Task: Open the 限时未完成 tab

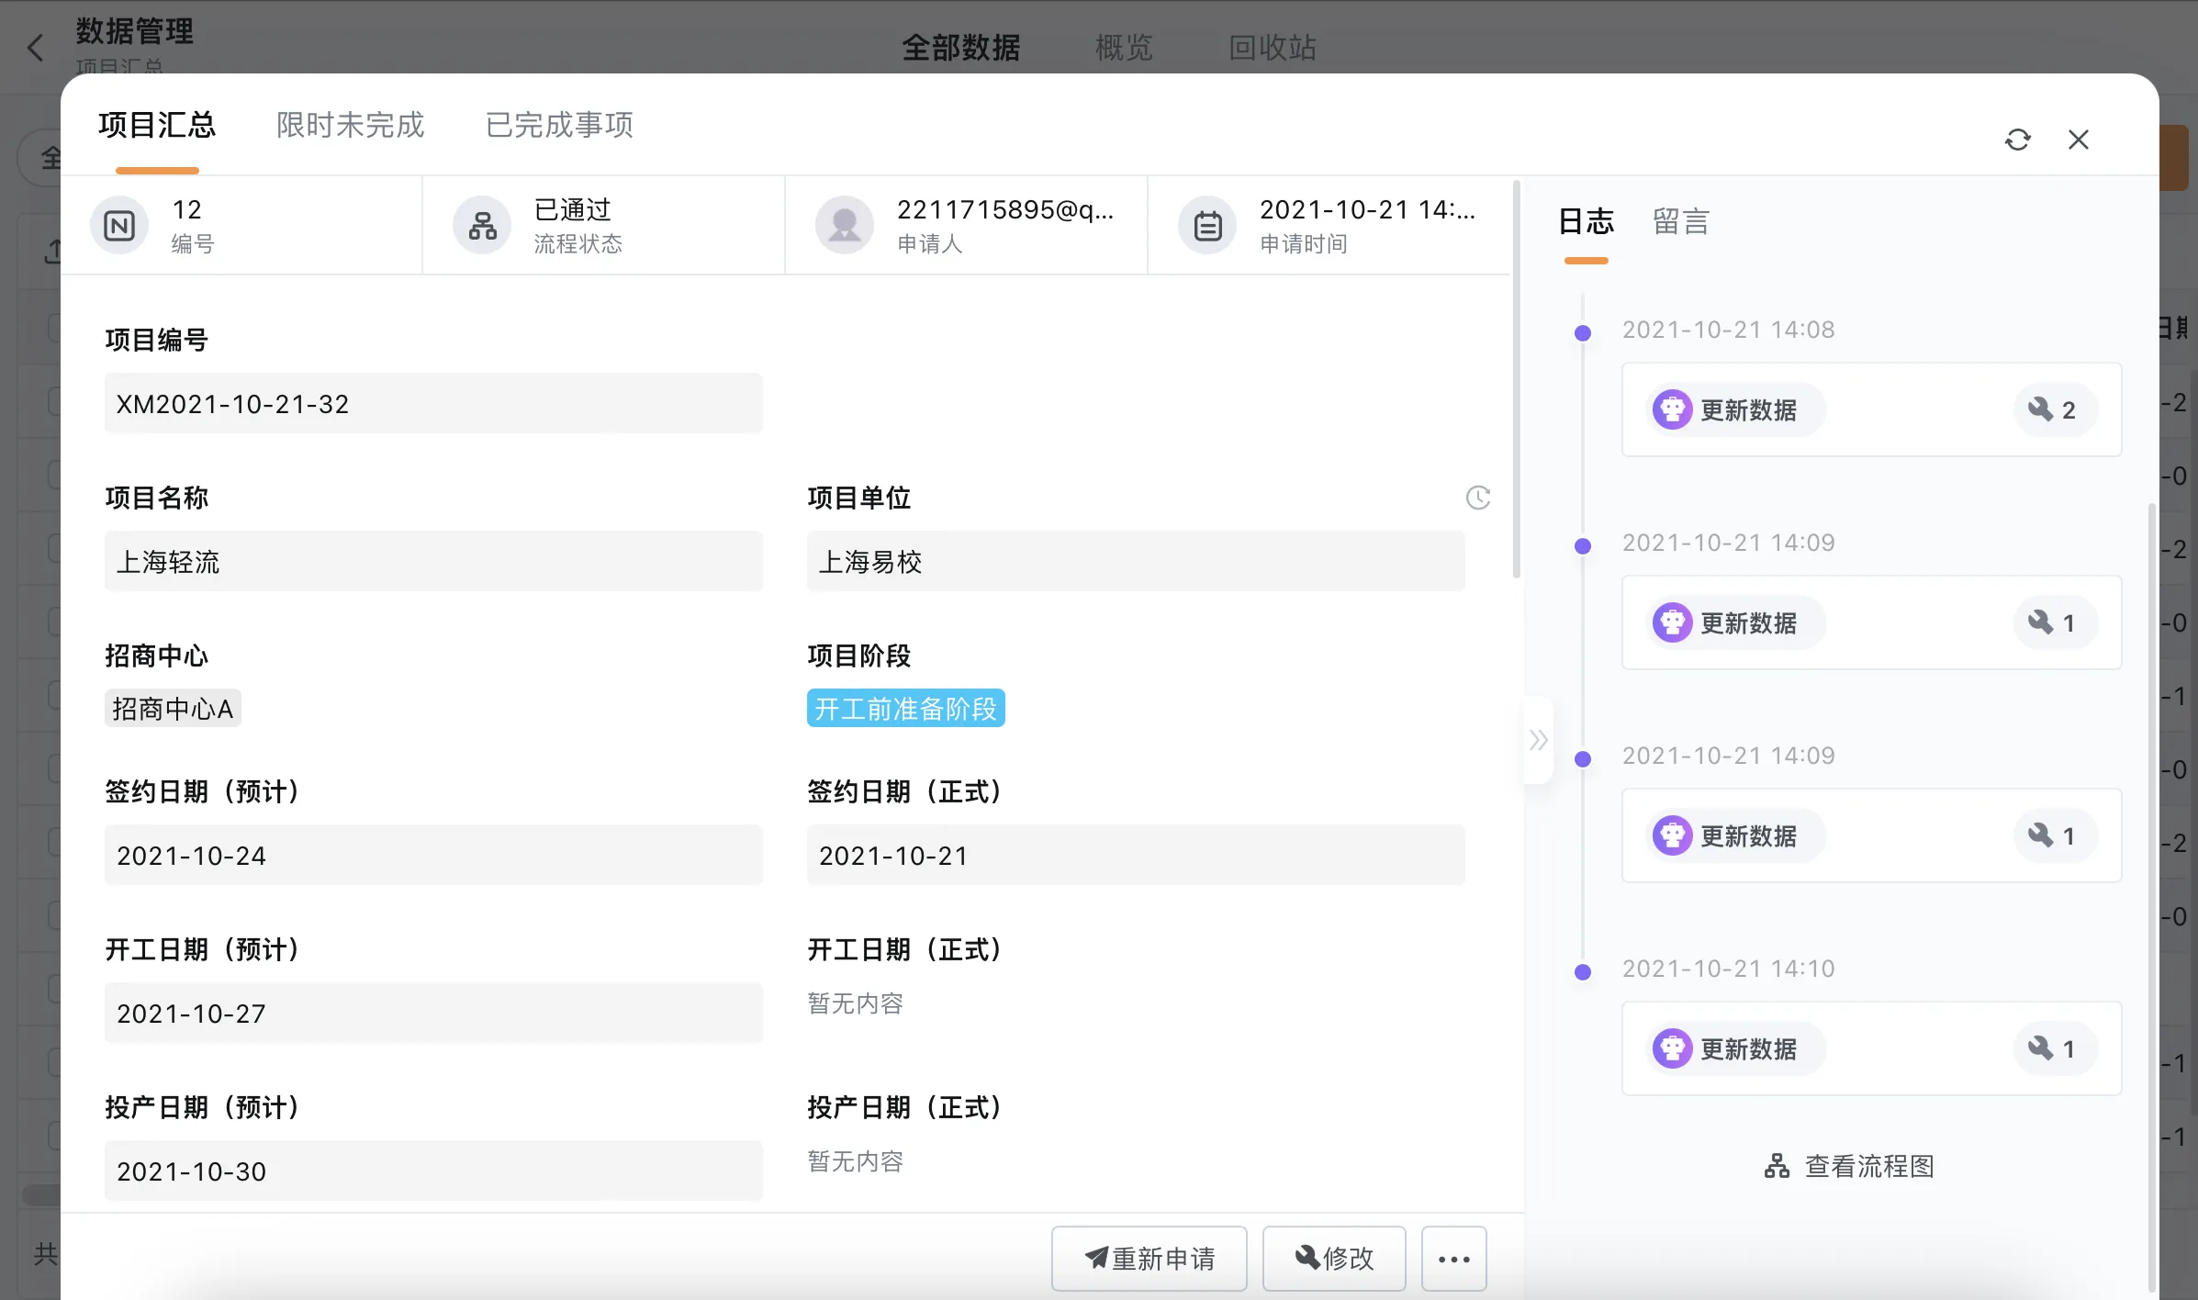Action: pyautogui.click(x=350, y=125)
